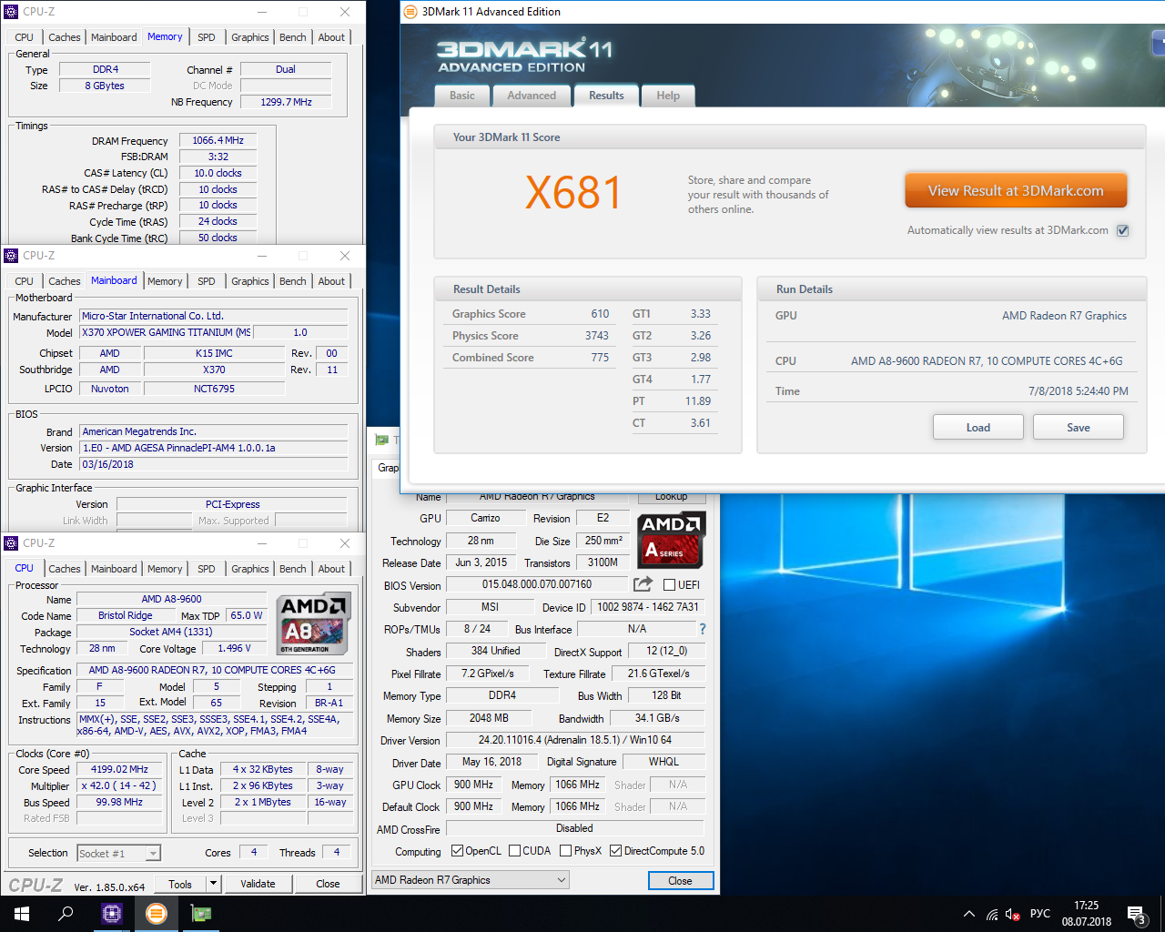
Task: Click the Tools button in CPU-Z
Action: point(180,884)
